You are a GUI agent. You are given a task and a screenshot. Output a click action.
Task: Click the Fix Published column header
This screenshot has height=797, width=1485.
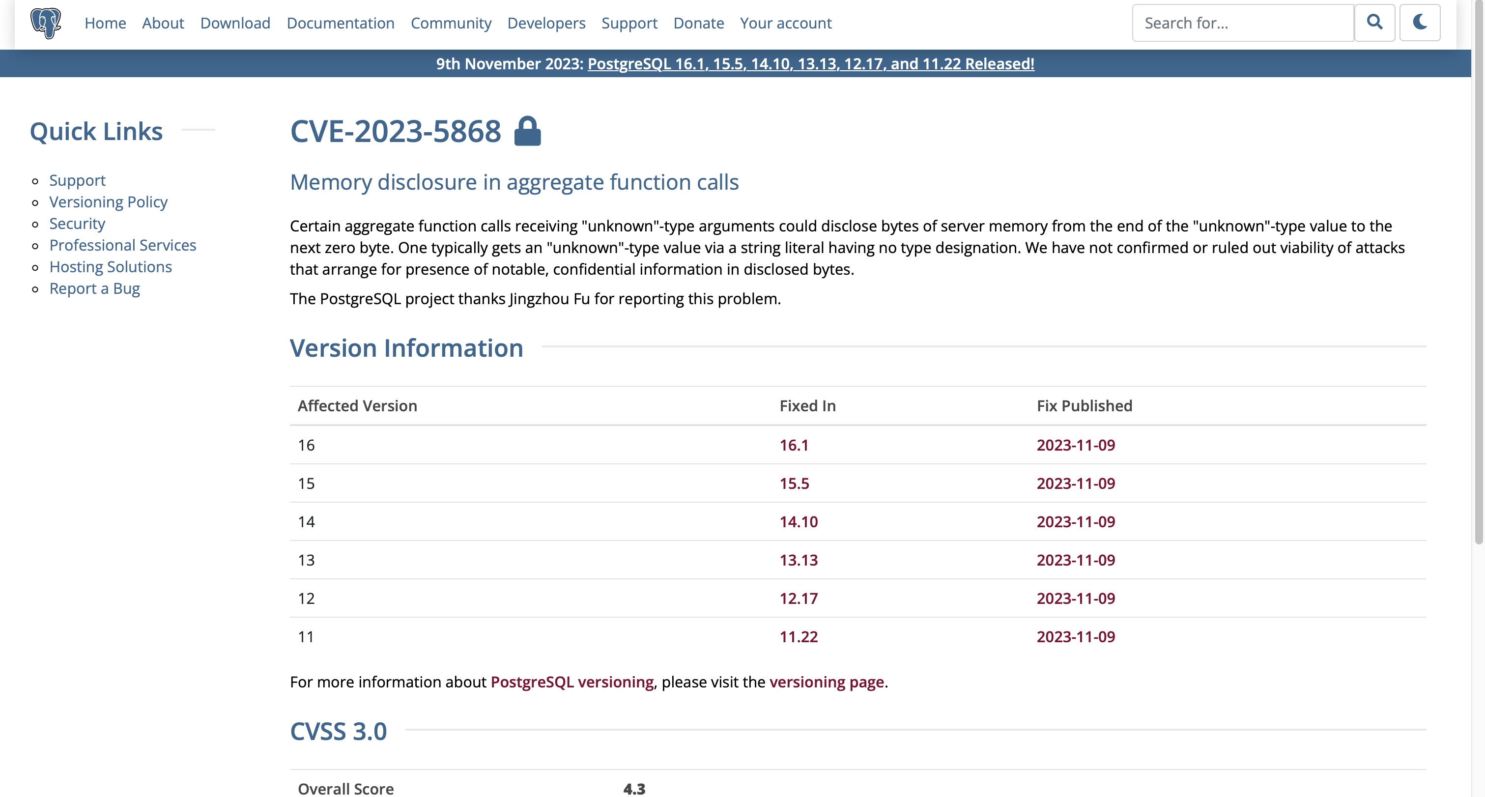pos(1085,406)
